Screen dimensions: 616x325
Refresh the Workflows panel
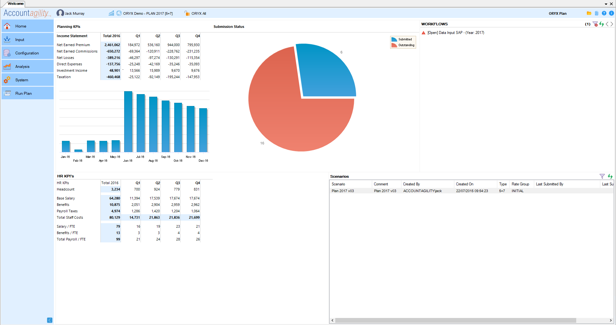(x=602, y=24)
